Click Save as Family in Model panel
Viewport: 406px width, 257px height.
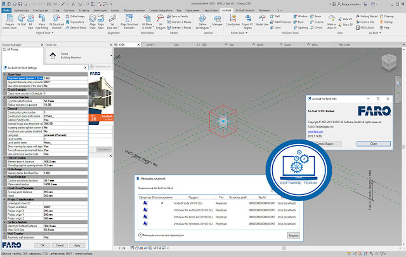click(x=178, y=16)
